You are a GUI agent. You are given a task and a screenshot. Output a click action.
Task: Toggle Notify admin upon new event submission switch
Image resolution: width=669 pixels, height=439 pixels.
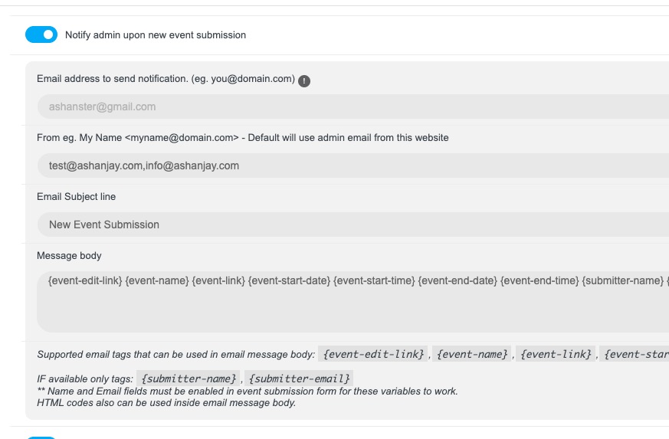point(41,34)
